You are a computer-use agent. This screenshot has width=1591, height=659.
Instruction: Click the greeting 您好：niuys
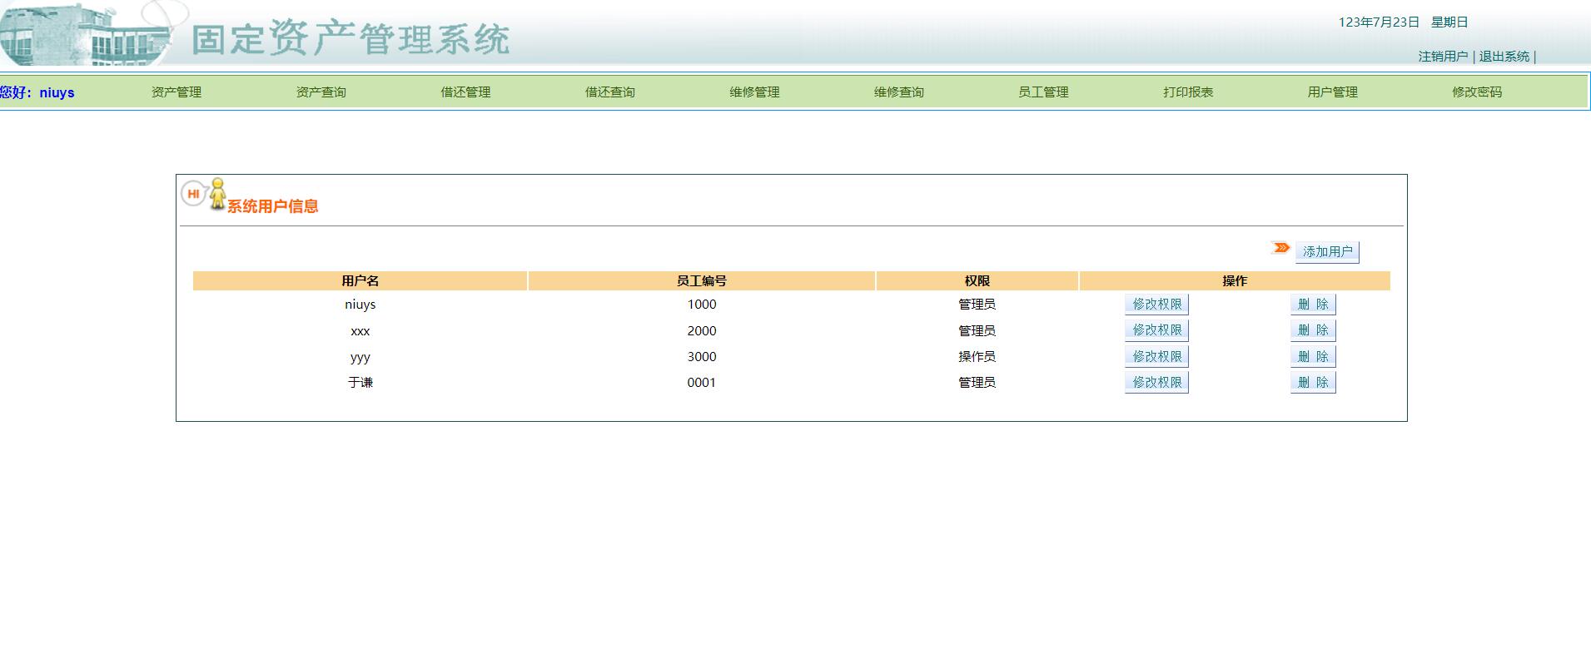coord(37,92)
